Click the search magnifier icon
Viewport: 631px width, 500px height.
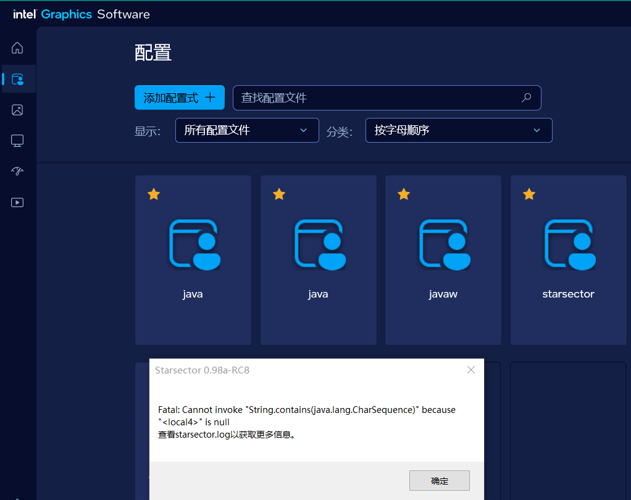tap(527, 98)
